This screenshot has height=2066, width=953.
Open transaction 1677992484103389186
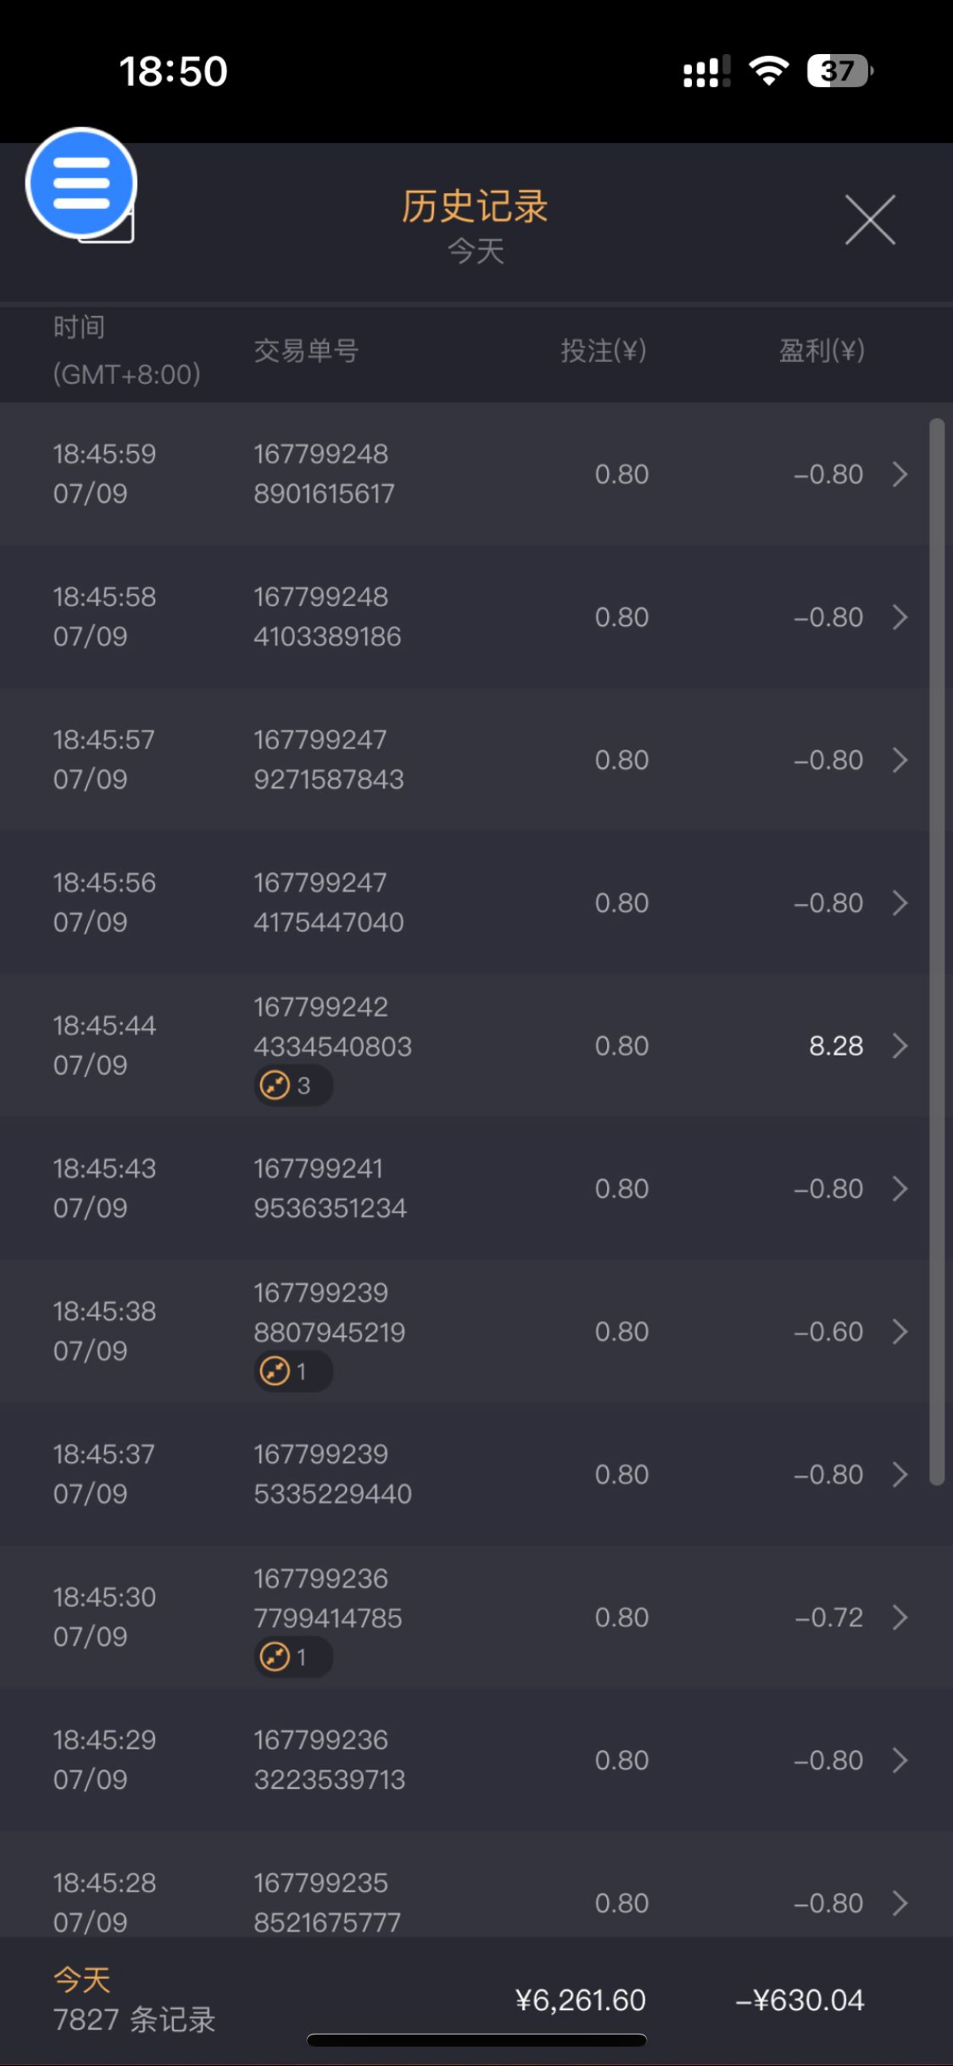click(x=327, y=617)
